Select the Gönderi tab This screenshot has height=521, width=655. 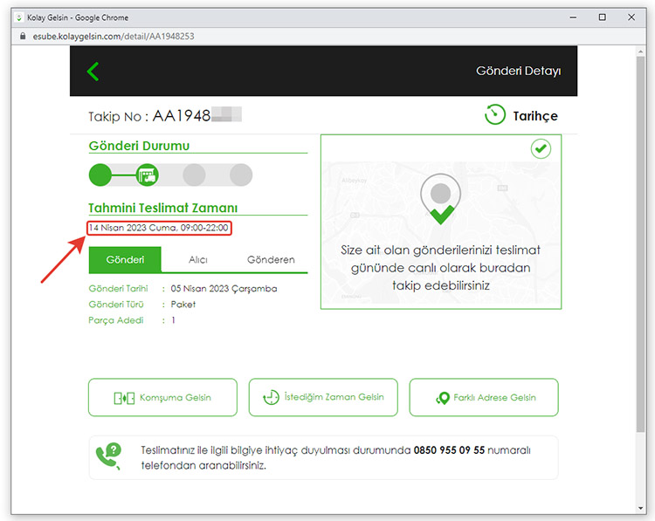click(125, 259)
